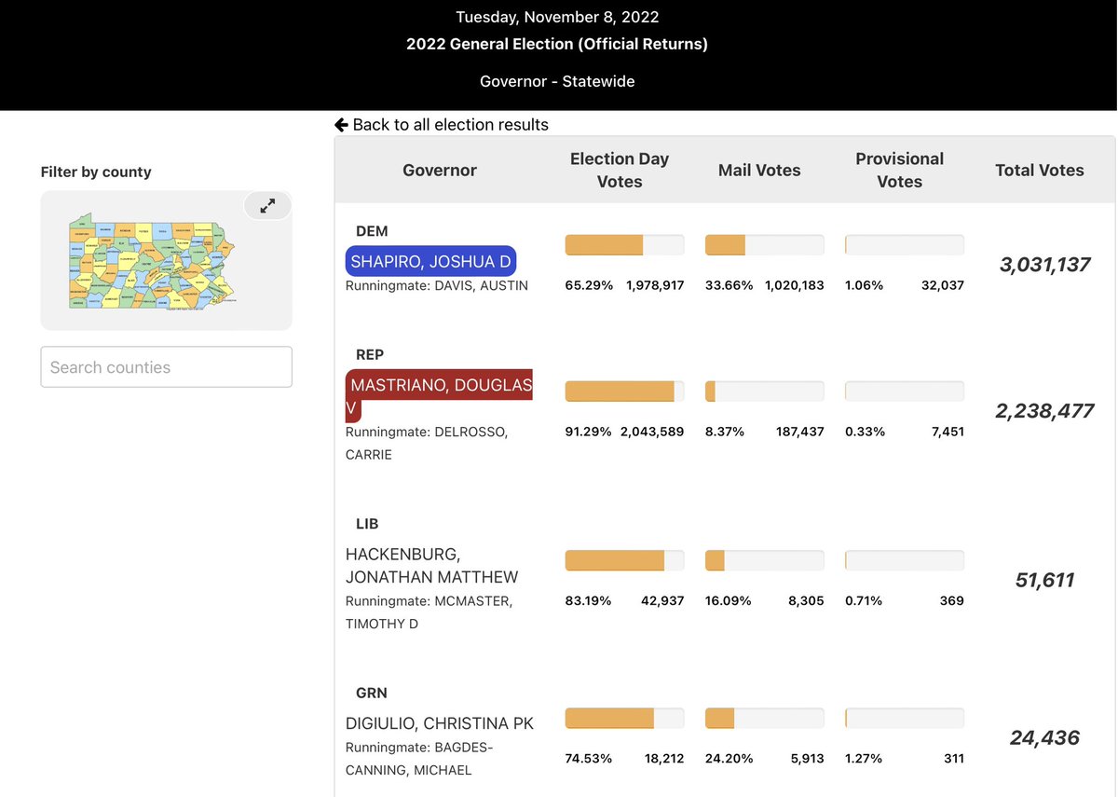1118x797 pixels.
Task: Click the Total Votes column header
Action: pyautogui.click(x=1040, y=171)
